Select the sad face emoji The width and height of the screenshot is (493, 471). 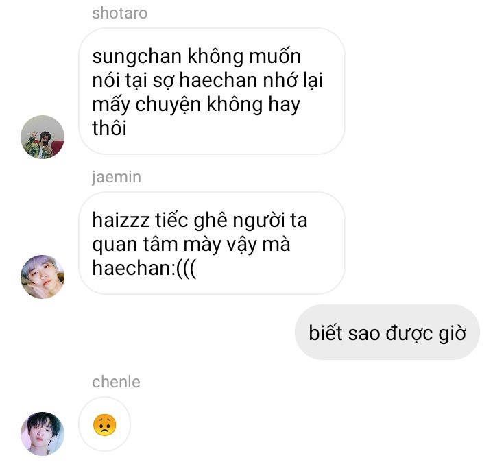tap(105, 425)
